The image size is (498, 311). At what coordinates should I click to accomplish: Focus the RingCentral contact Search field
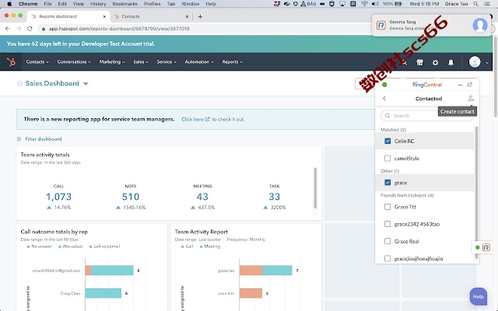pyautogui.click(x=427, y=116)
